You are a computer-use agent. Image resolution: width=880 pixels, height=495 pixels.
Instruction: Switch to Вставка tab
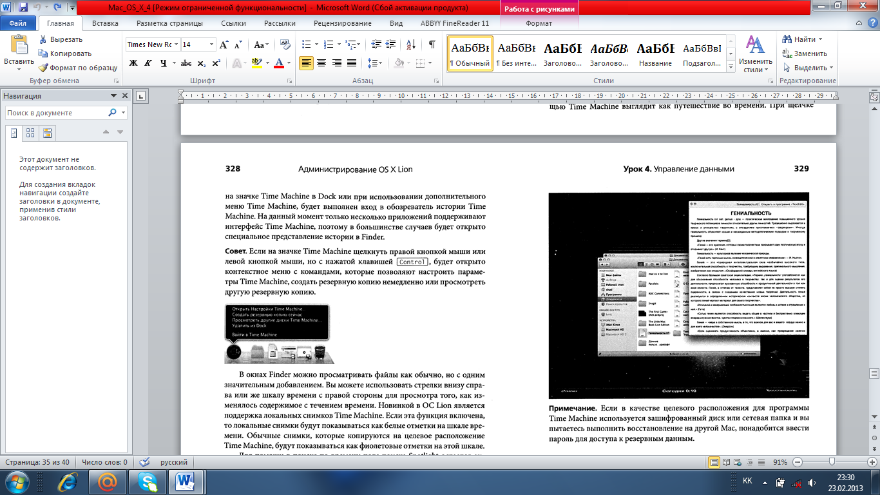point(105,23)
